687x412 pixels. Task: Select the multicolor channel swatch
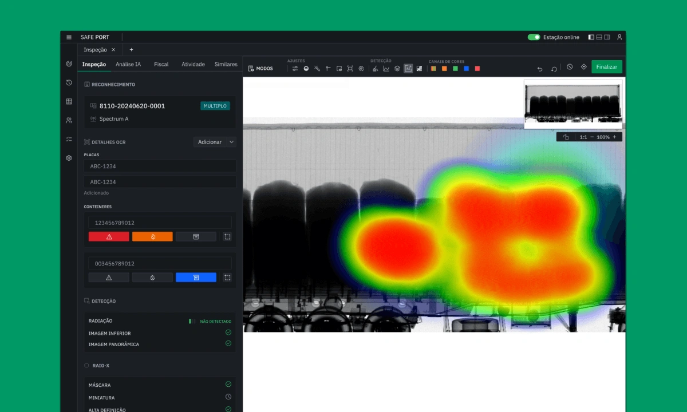pyautogui.click(x=433, y=69)
